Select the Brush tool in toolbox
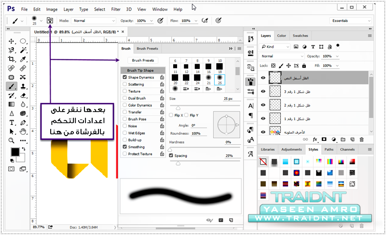The image size is (386, 235). click(x=11, y=86)
